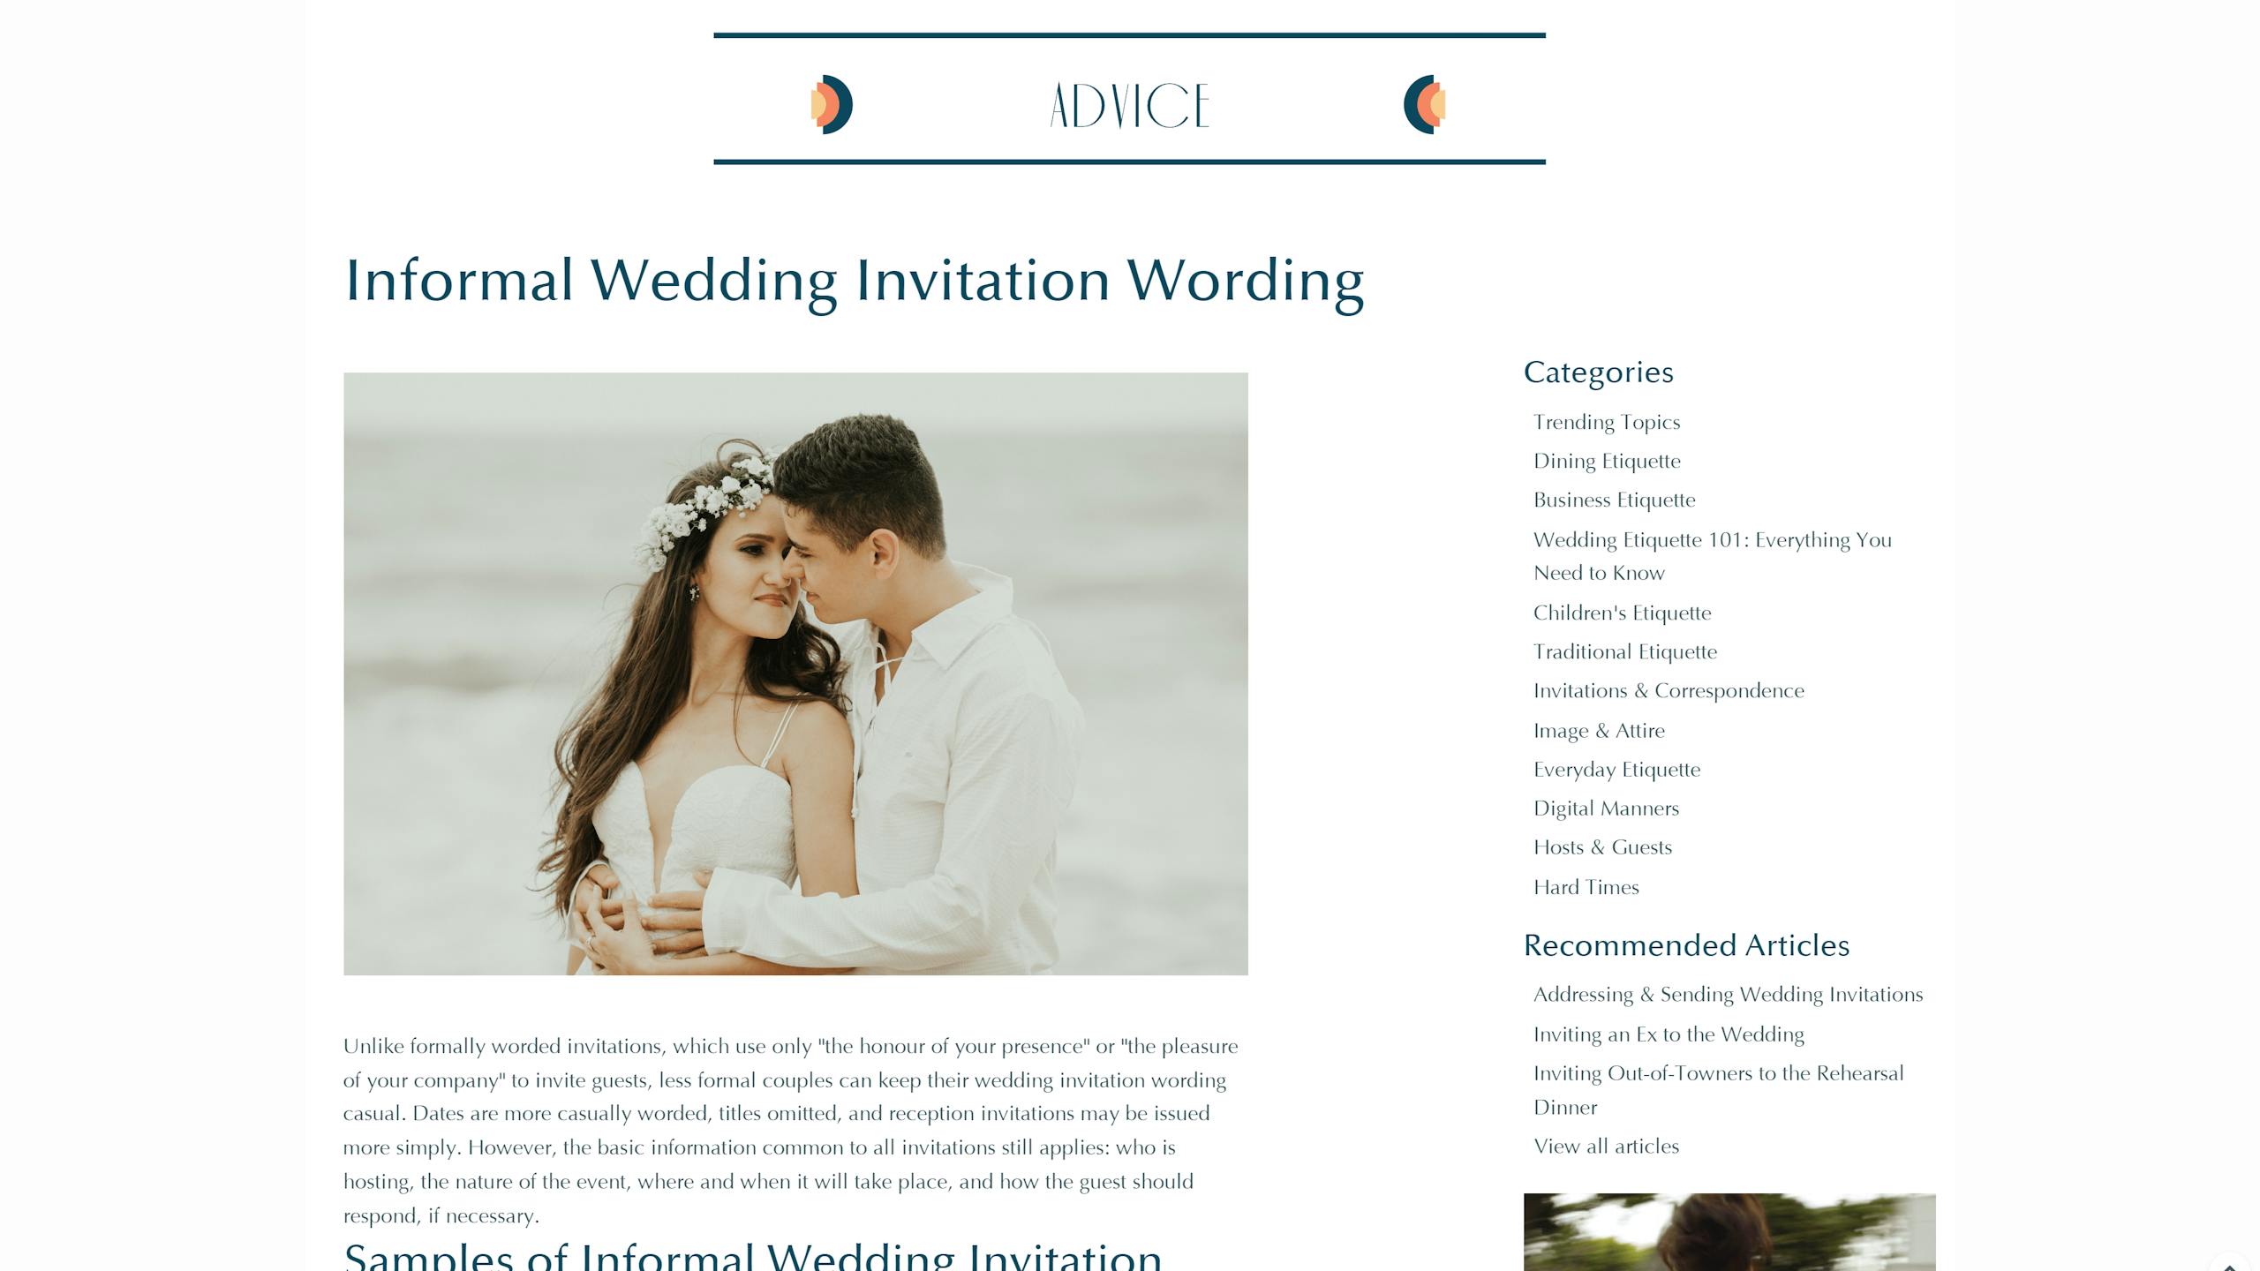Open Wedding Etiquette 101 category link
This screenshot has height=1271, width=2260.
coord(1712,540)
